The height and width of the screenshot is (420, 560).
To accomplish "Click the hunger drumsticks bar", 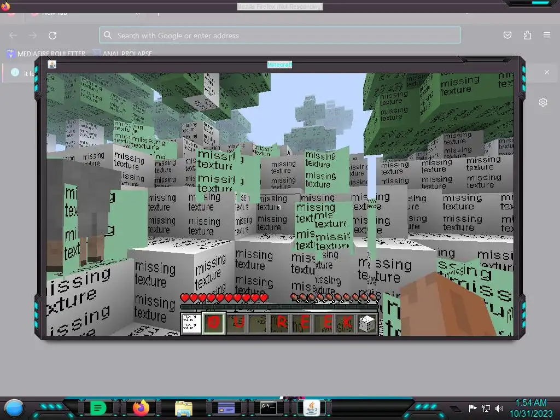I will coord(334,297).
